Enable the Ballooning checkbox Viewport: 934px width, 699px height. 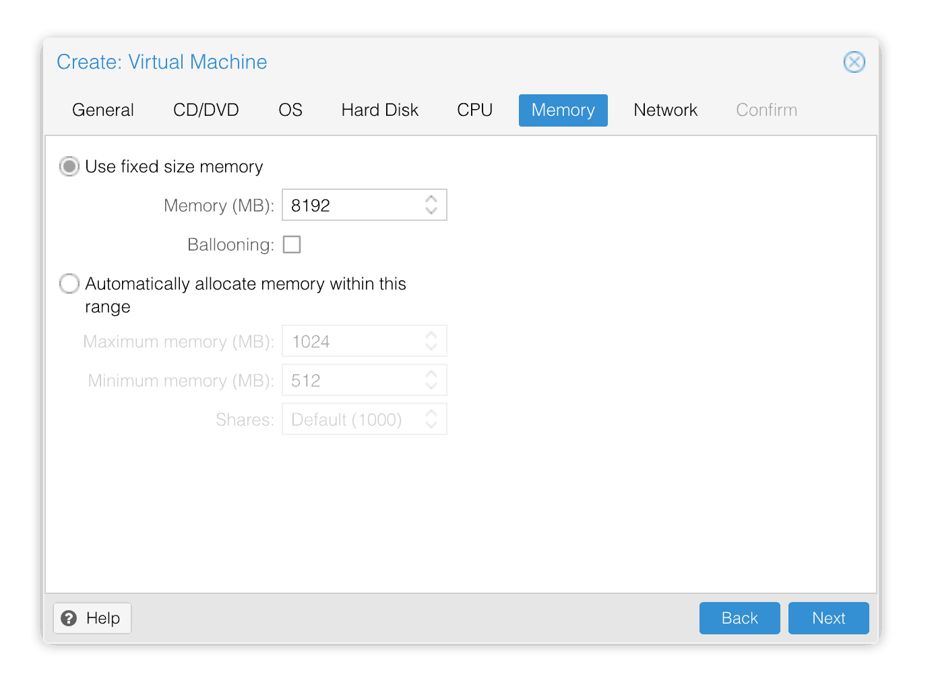point(292,244)
